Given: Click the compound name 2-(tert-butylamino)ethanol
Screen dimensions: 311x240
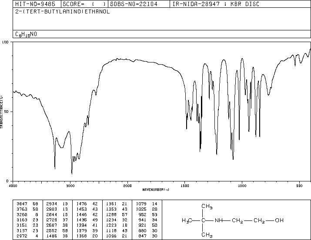Looking at the screenshot, I should click(x=63, y=11).
